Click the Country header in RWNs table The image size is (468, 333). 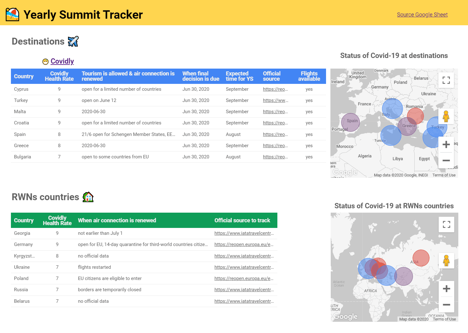24,220
